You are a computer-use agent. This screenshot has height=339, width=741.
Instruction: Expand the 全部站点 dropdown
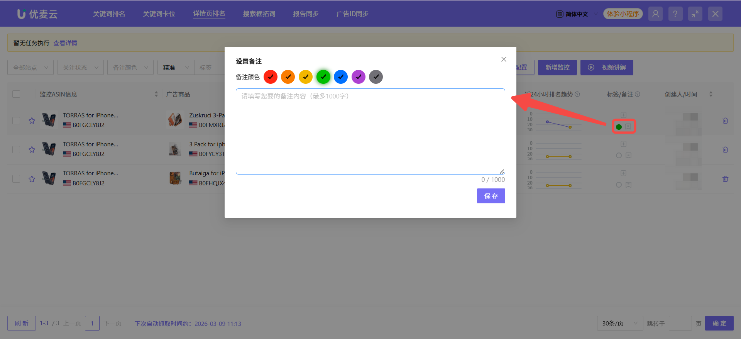(30, 68)
